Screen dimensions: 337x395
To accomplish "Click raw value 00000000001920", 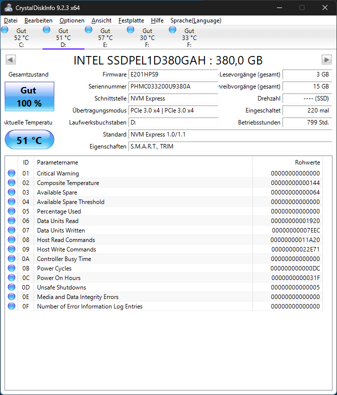I will click(295, 221).
